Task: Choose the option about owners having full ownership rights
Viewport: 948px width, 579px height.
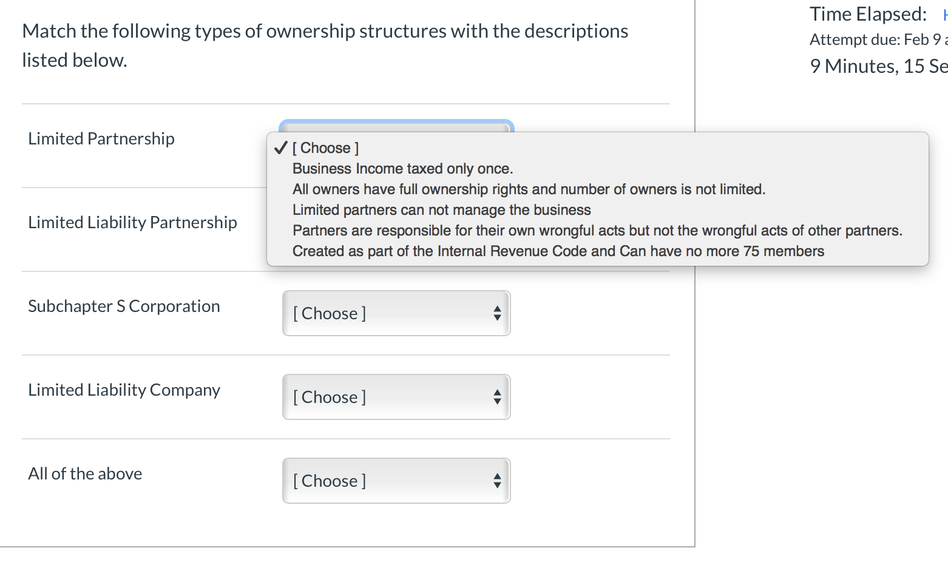Action: [529, 189]
